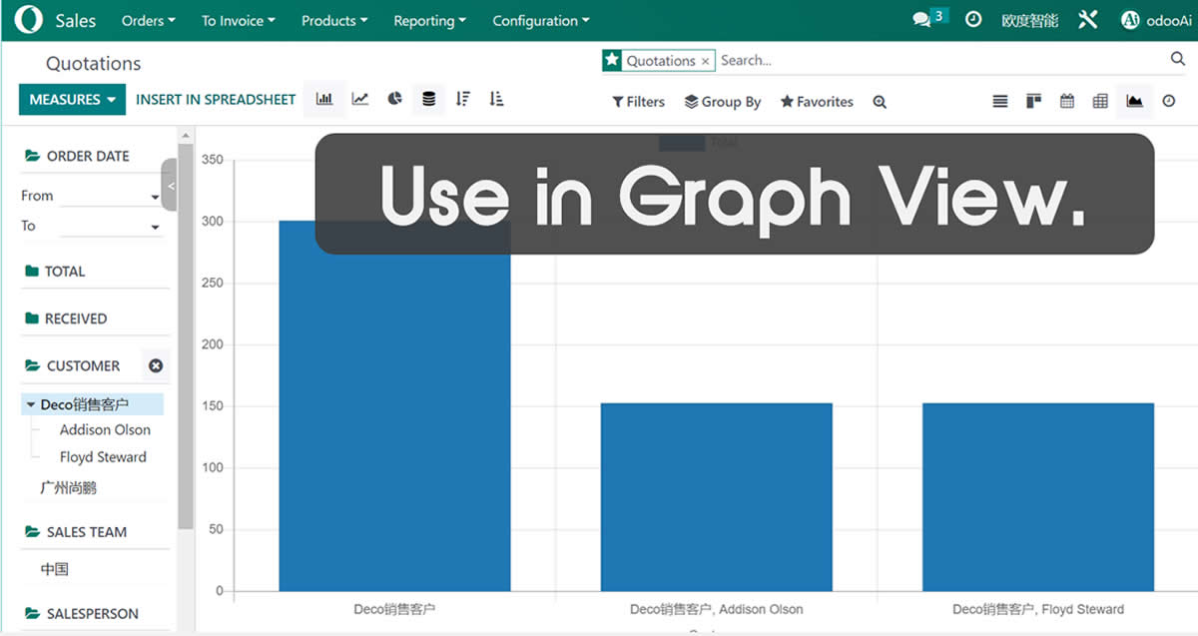Open the Group By options
Viewport: 1198px width, 636px height.
coord(722,102)
